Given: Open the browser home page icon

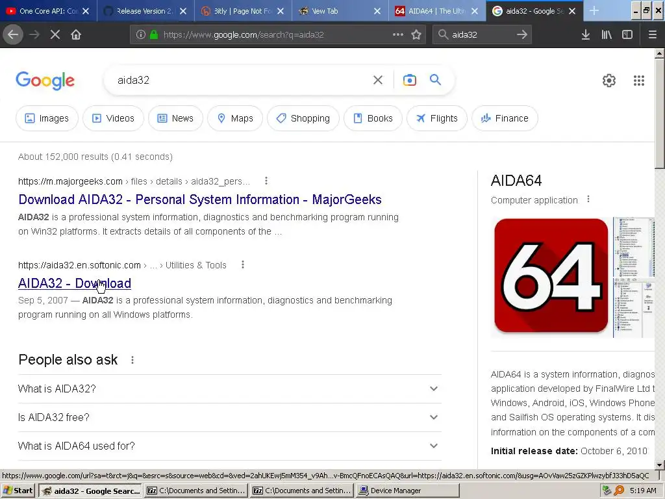Looking at the screenshot, I should click(76, 34).
